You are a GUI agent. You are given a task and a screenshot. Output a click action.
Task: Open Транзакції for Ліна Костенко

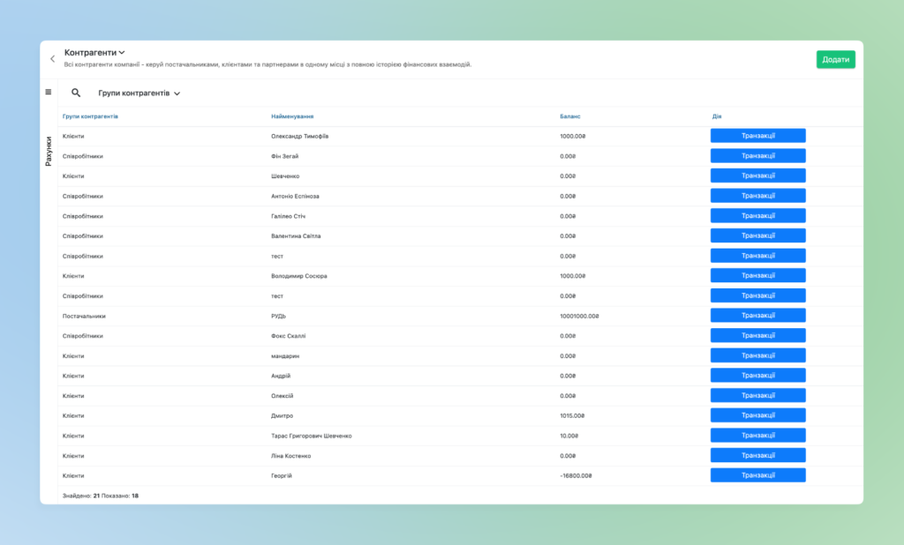pos(757,455)
